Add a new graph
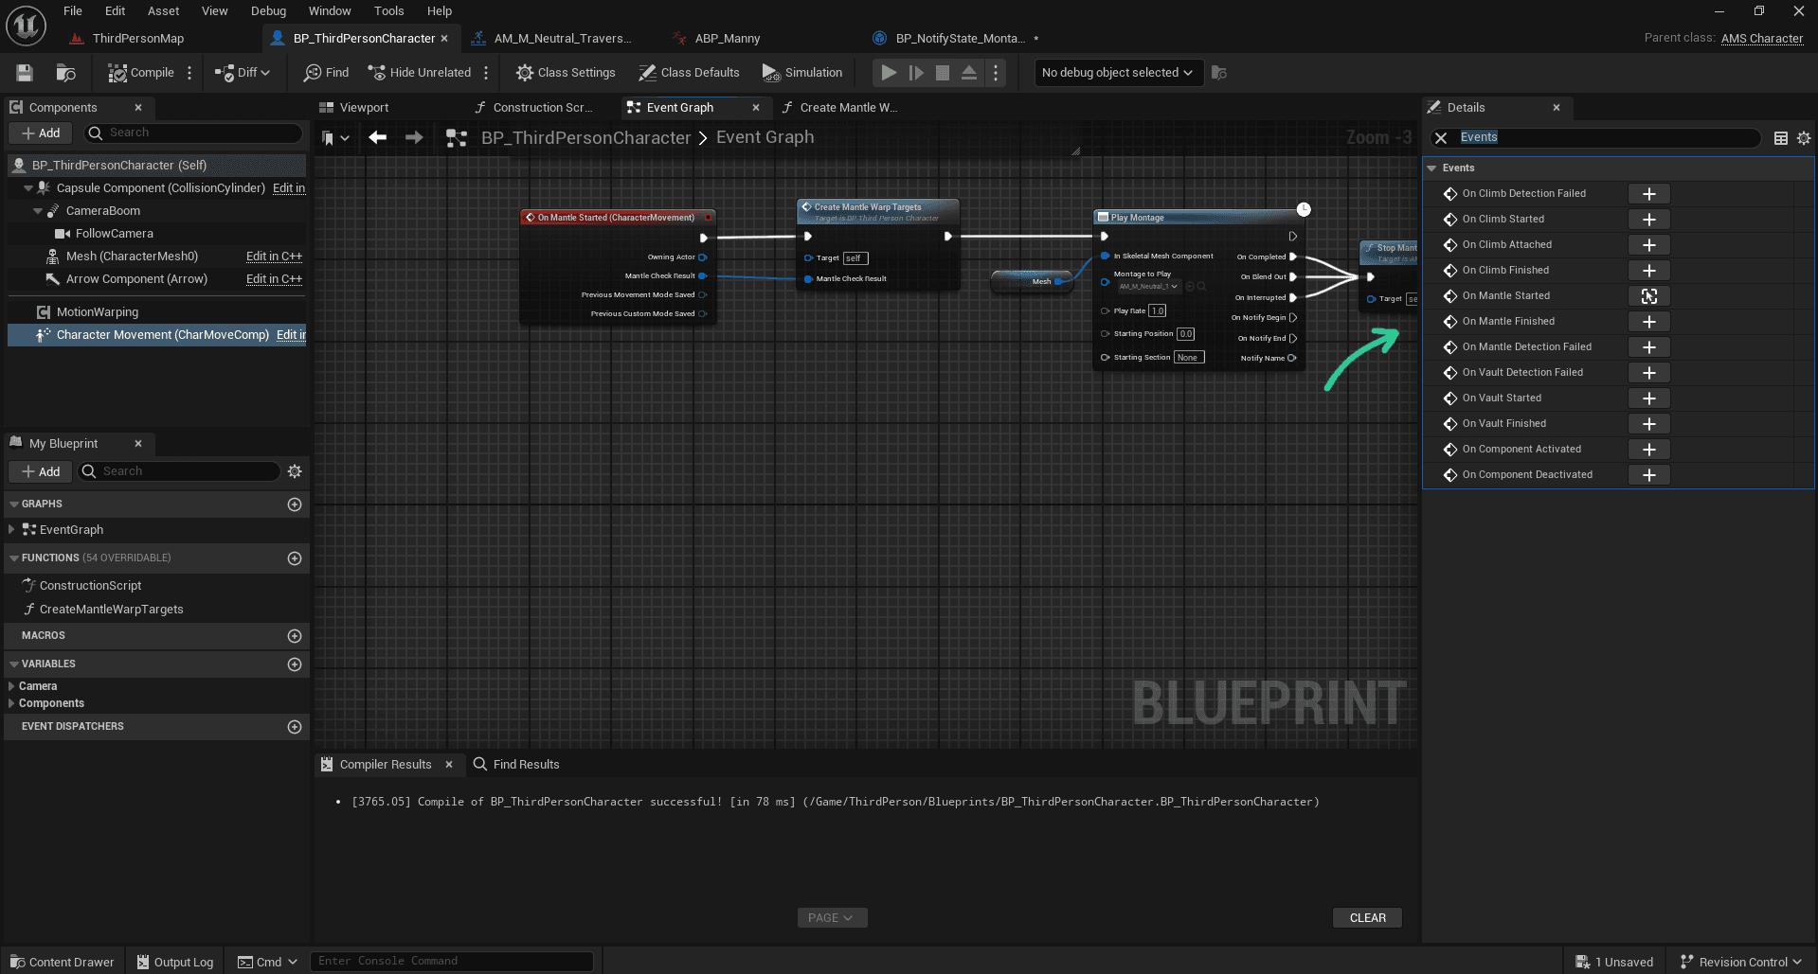This screenshot has height=974, width=1818. (x=295, y=505)
